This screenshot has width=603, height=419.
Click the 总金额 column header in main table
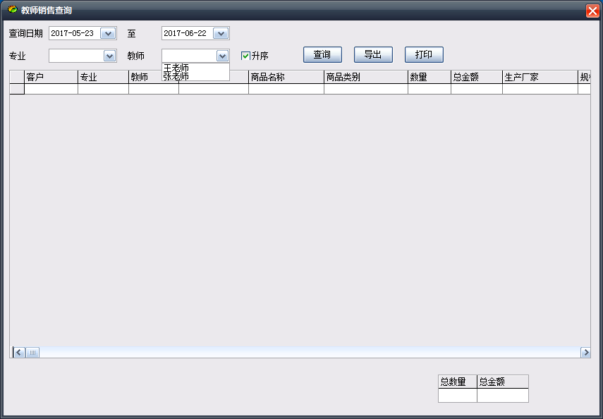tap(477, 77)
